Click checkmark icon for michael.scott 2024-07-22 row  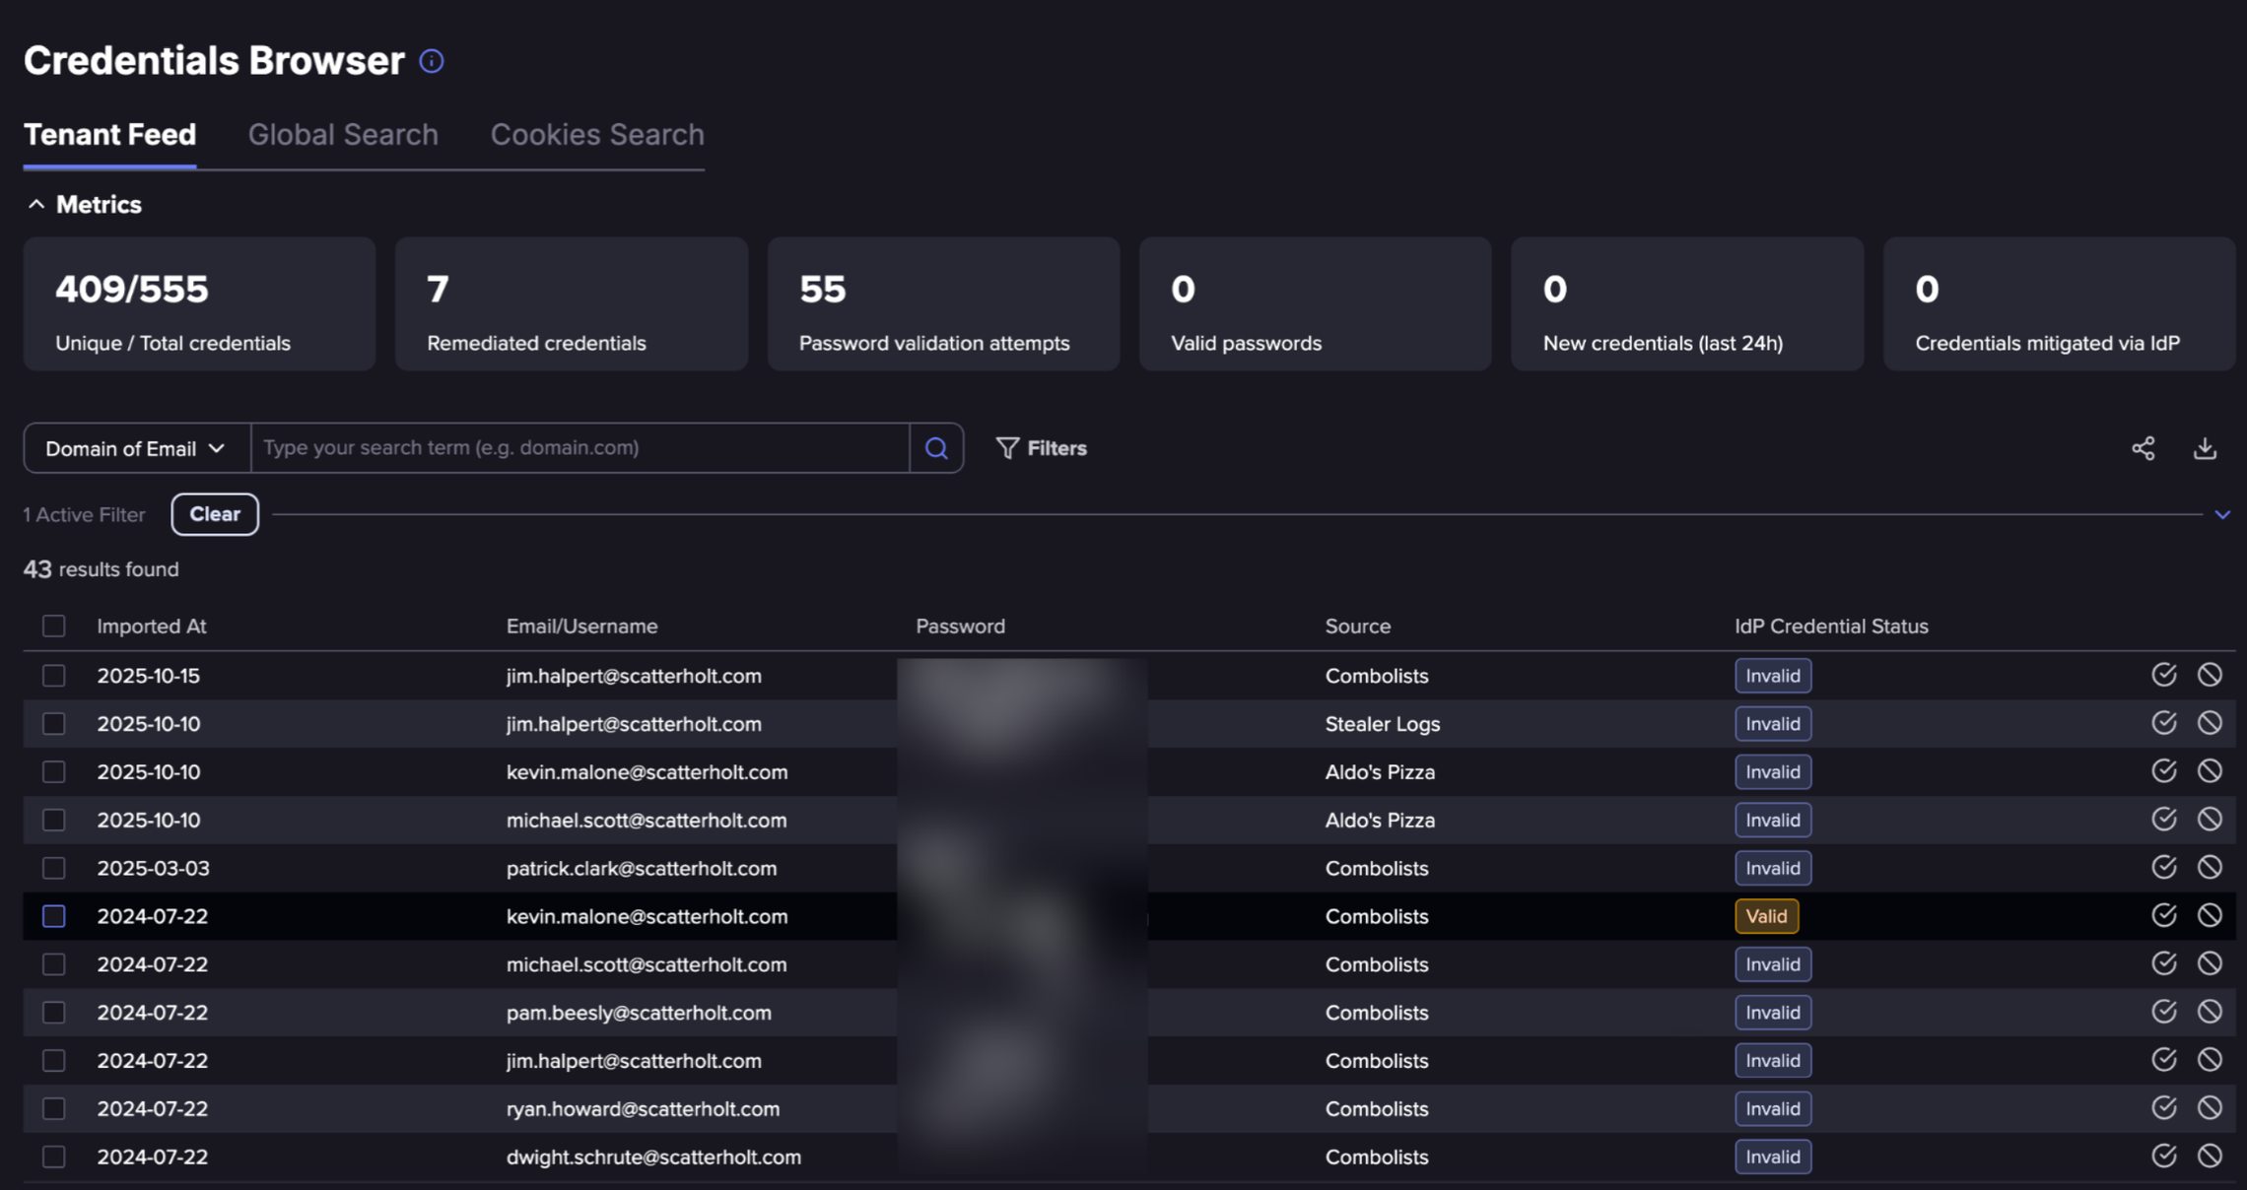click(x=2163, y=963)
